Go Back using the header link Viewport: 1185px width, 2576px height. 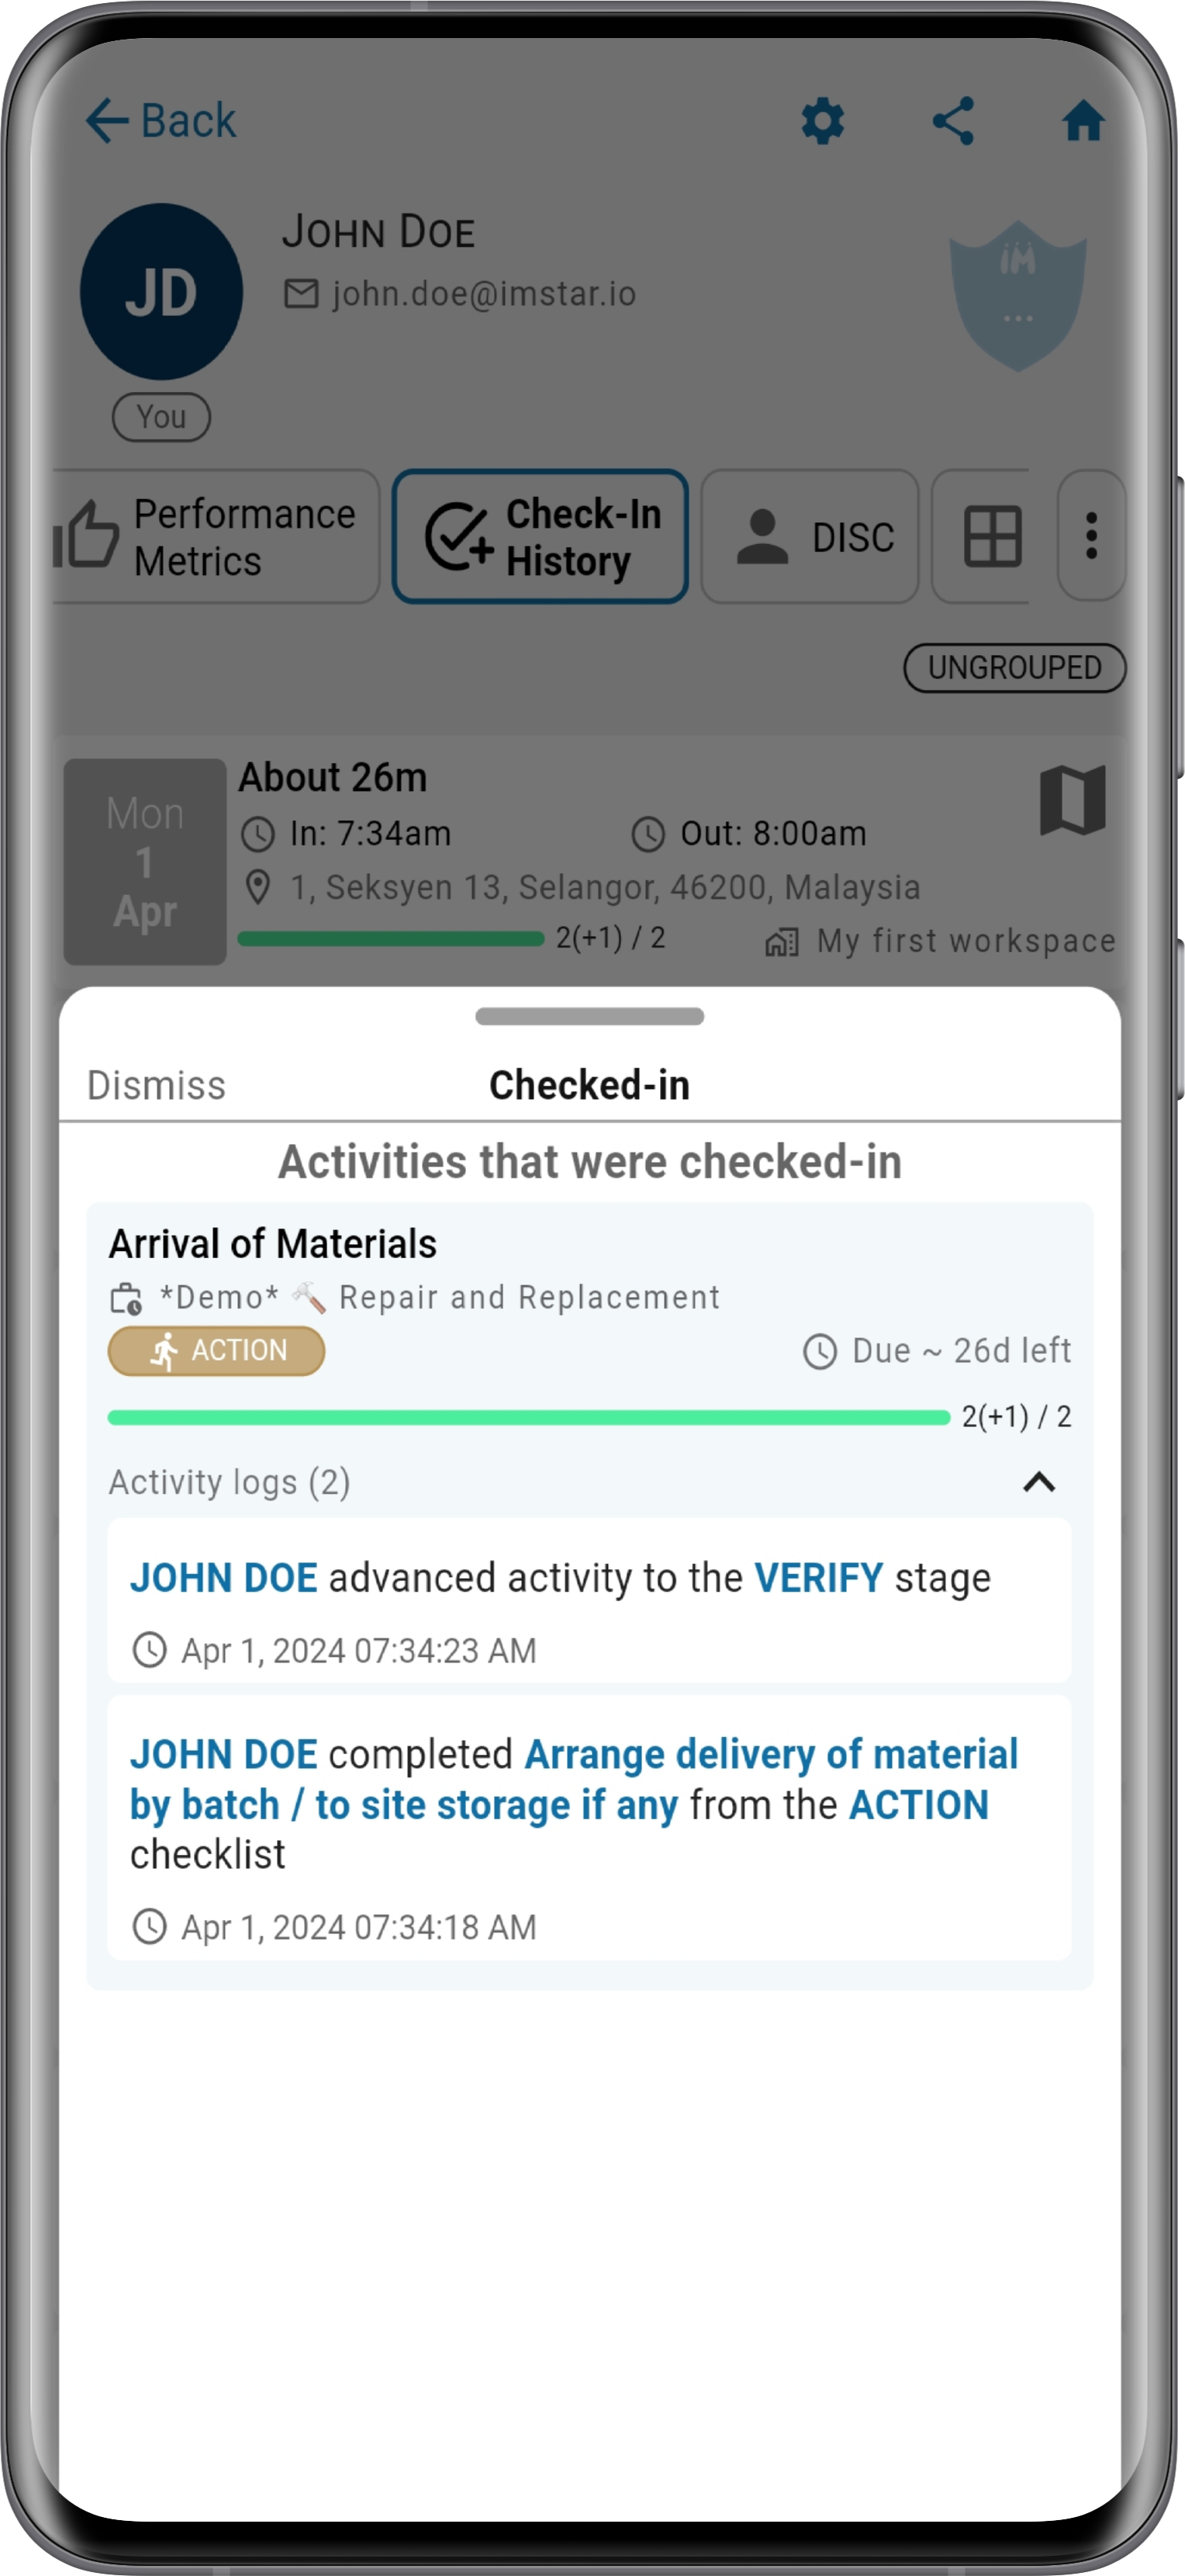click(161, 121)
